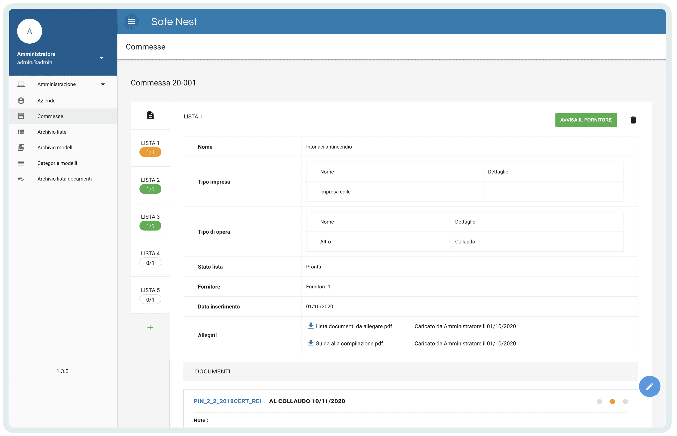Download Guida alla compilazione.pdf icon
This screenshot has height=436, width=677.
point(311,343)
